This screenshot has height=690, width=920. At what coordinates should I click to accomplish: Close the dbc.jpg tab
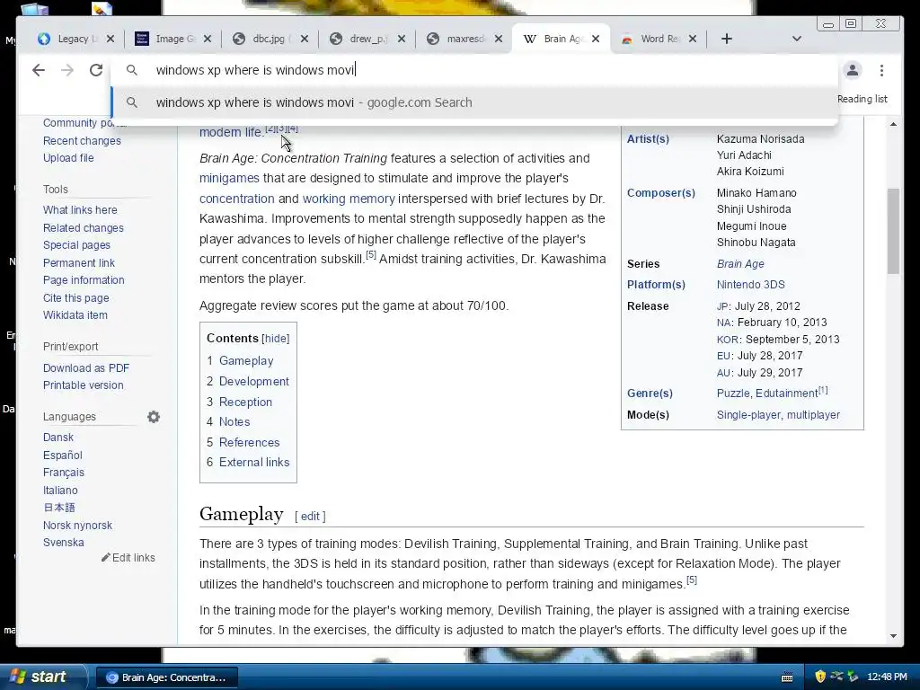(304, 39)
